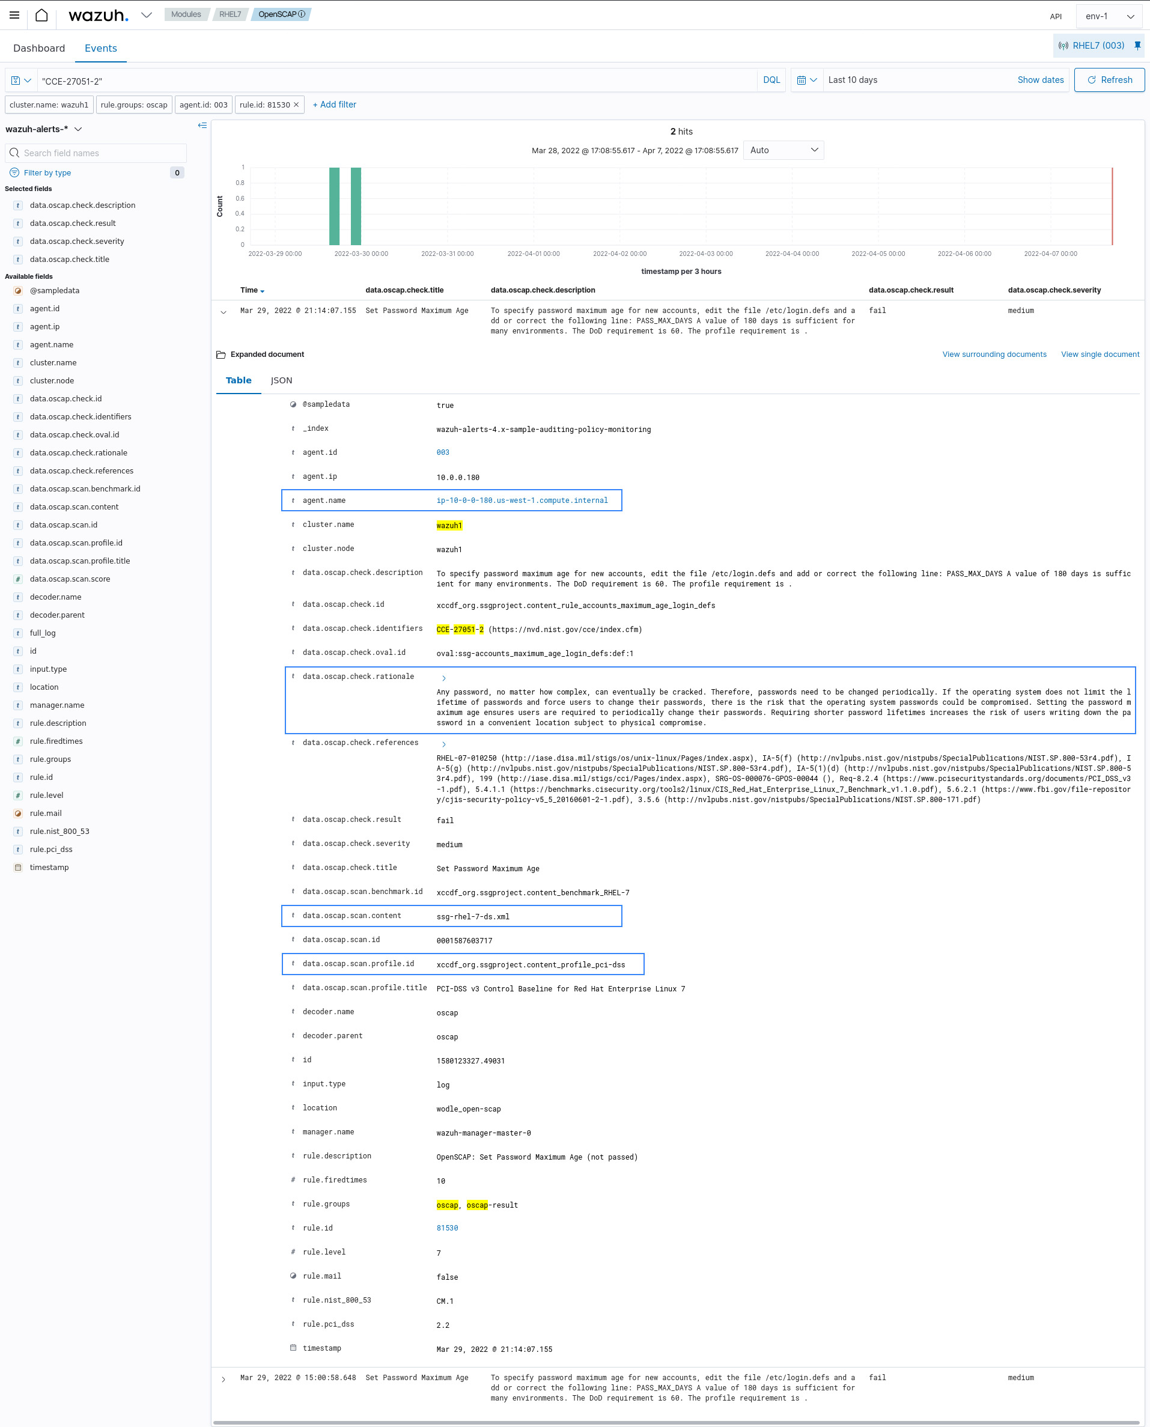Open the date quick menu calendar icon
Viewport: 1150px width, 1427px height.
tap(806, 79)
